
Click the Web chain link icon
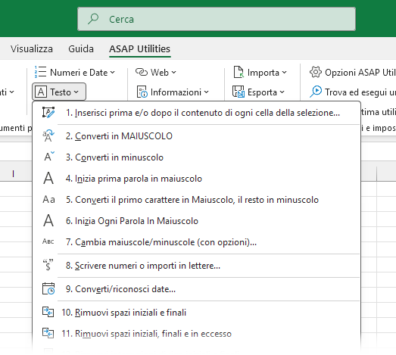[x=142, y=72]
